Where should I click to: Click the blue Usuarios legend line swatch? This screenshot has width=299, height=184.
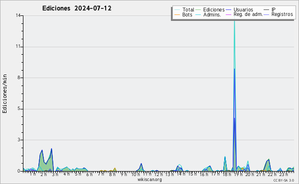228,9
